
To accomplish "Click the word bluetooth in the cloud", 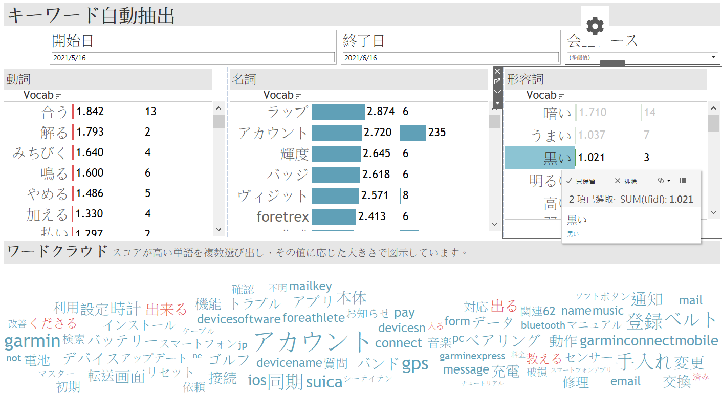I will coord(543,325).
